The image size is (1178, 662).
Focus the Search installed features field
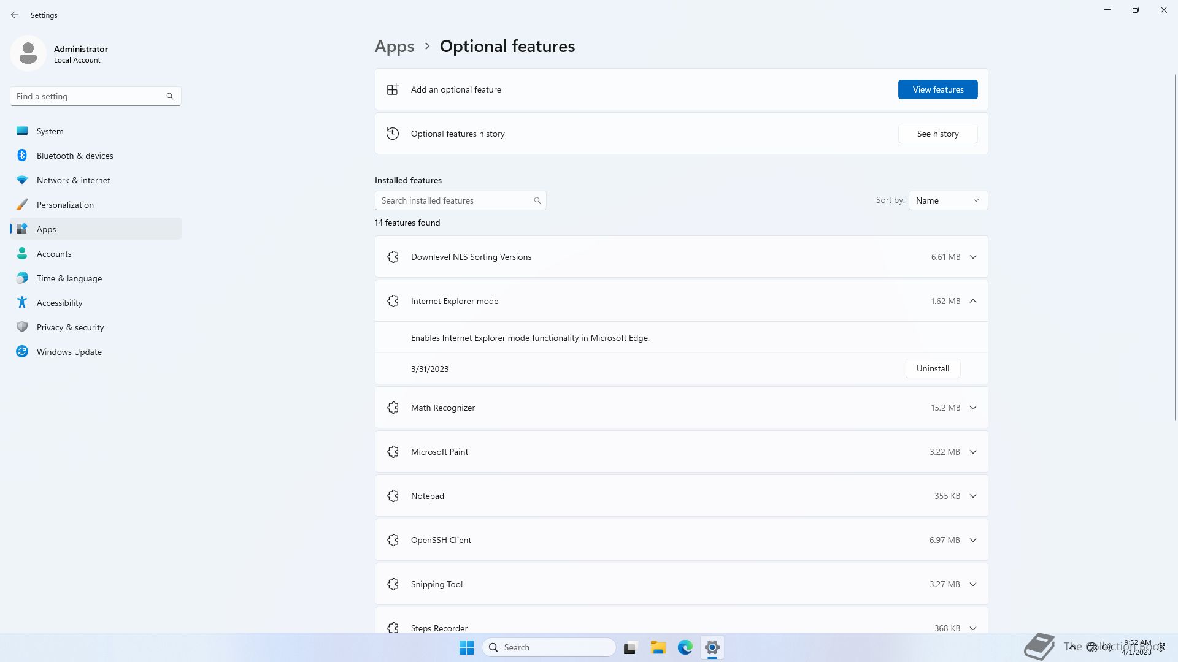tap(454, 200)
